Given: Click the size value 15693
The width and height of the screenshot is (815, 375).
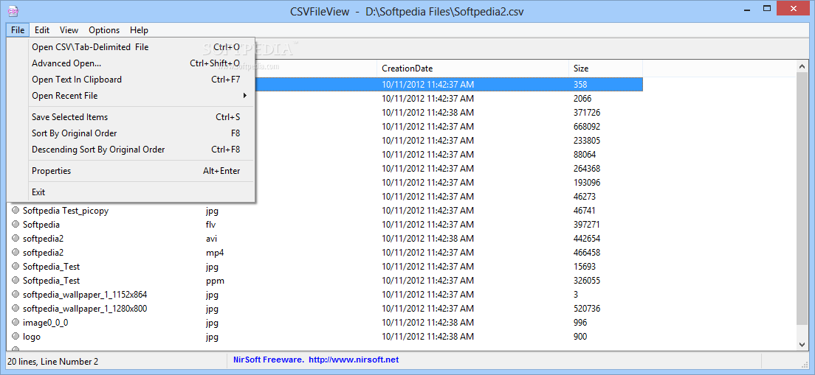Looking at the screenshot, I should (585, 267).
